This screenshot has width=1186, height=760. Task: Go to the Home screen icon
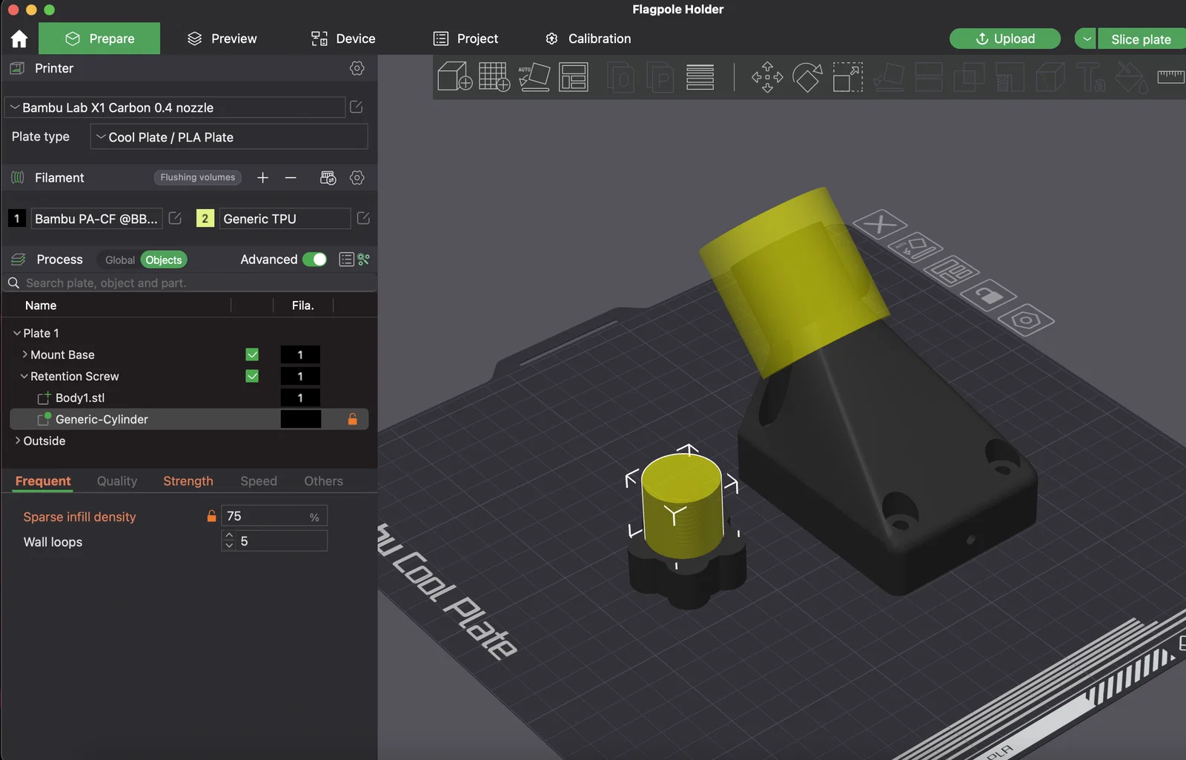(19, 39)
